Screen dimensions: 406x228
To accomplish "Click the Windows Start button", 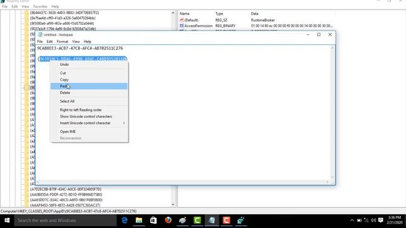I will (x=7, y=220).
